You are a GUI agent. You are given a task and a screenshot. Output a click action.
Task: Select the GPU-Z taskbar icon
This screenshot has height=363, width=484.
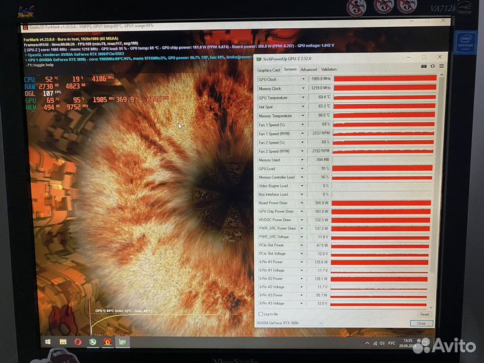[123, 343]
